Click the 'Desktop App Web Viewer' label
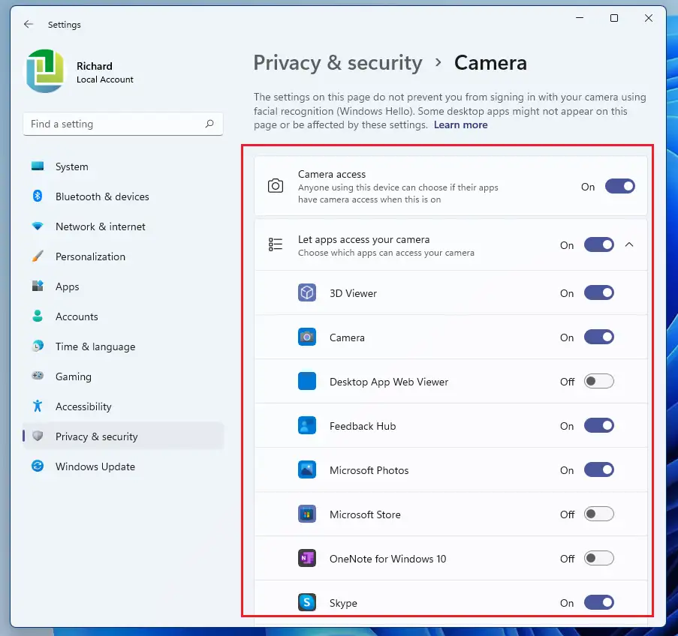 (x=389, y=382)
